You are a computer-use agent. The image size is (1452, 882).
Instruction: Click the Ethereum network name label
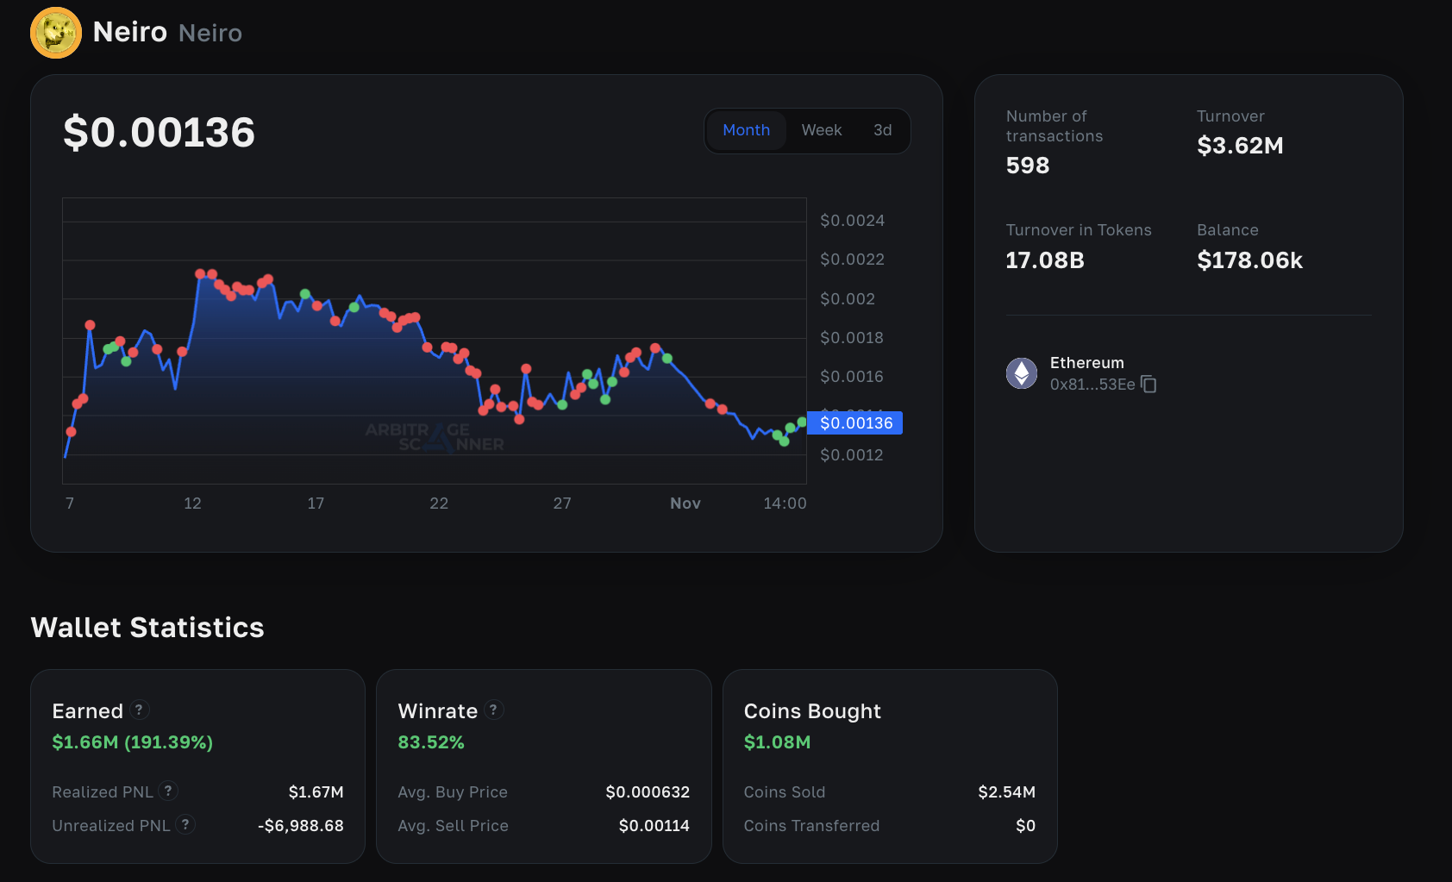coord(1086,363)
